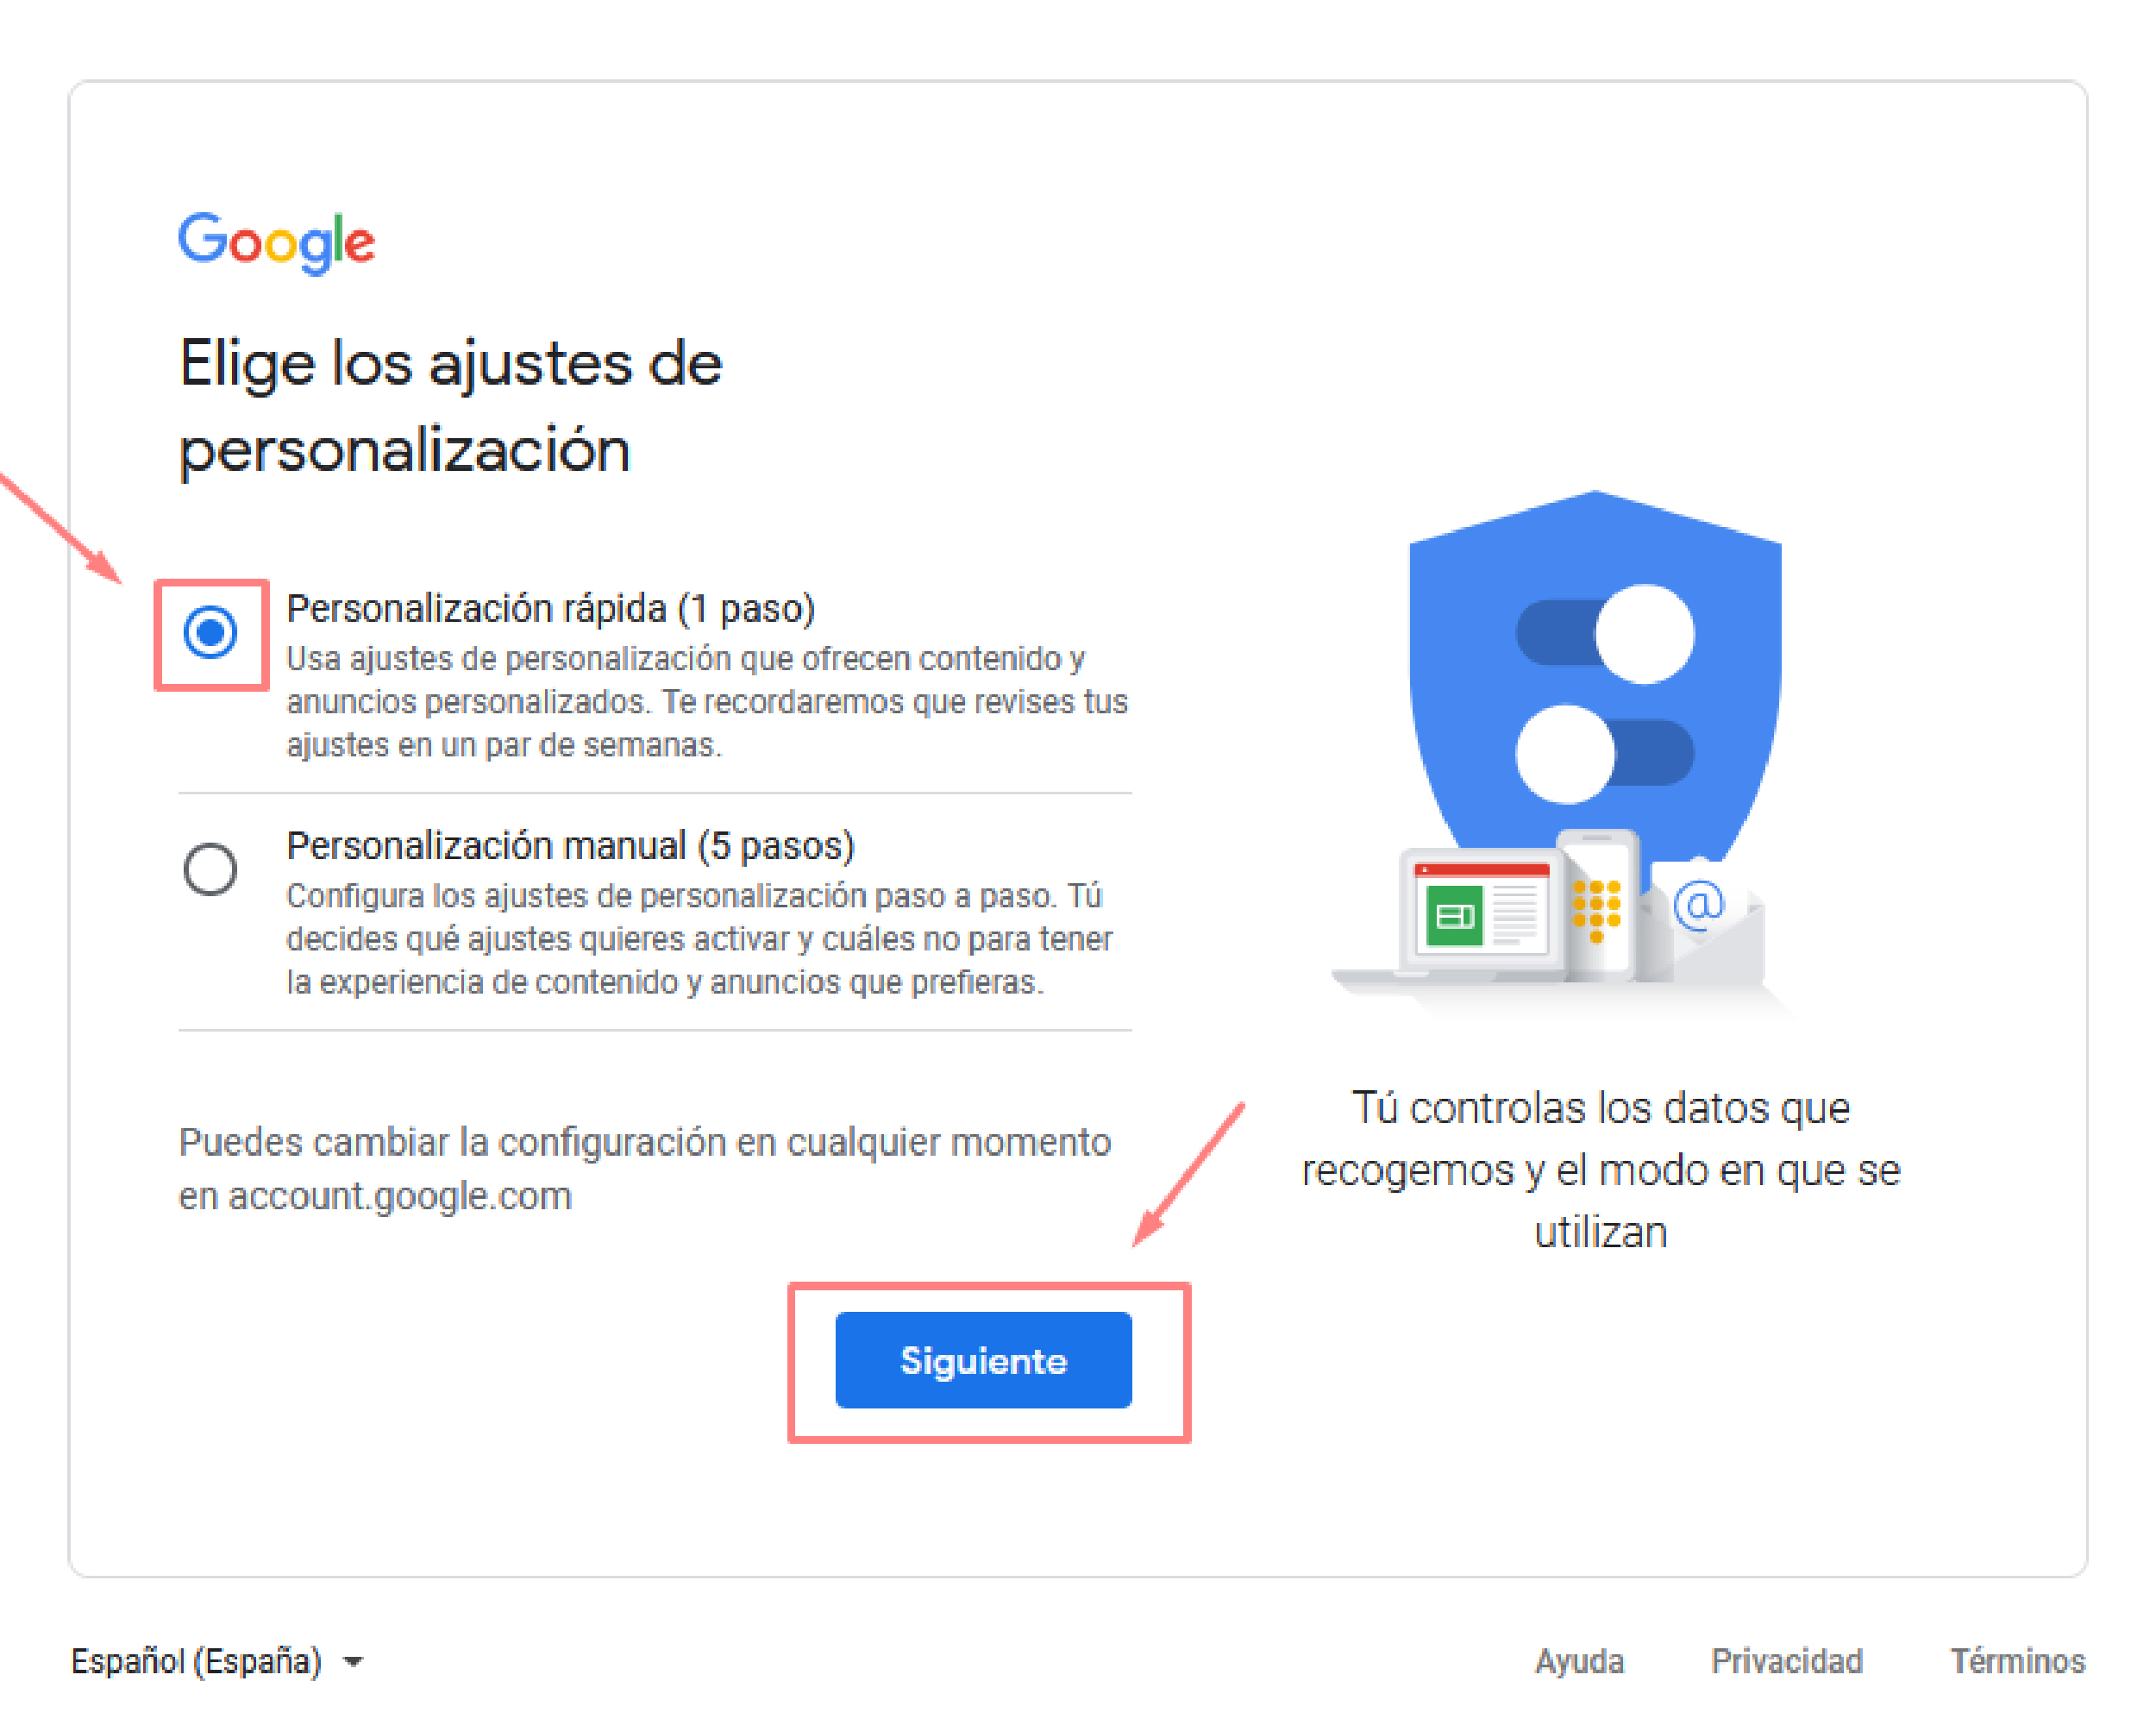Choose the 'Personalización manual (5 pasos)' label

click(570, 846)
